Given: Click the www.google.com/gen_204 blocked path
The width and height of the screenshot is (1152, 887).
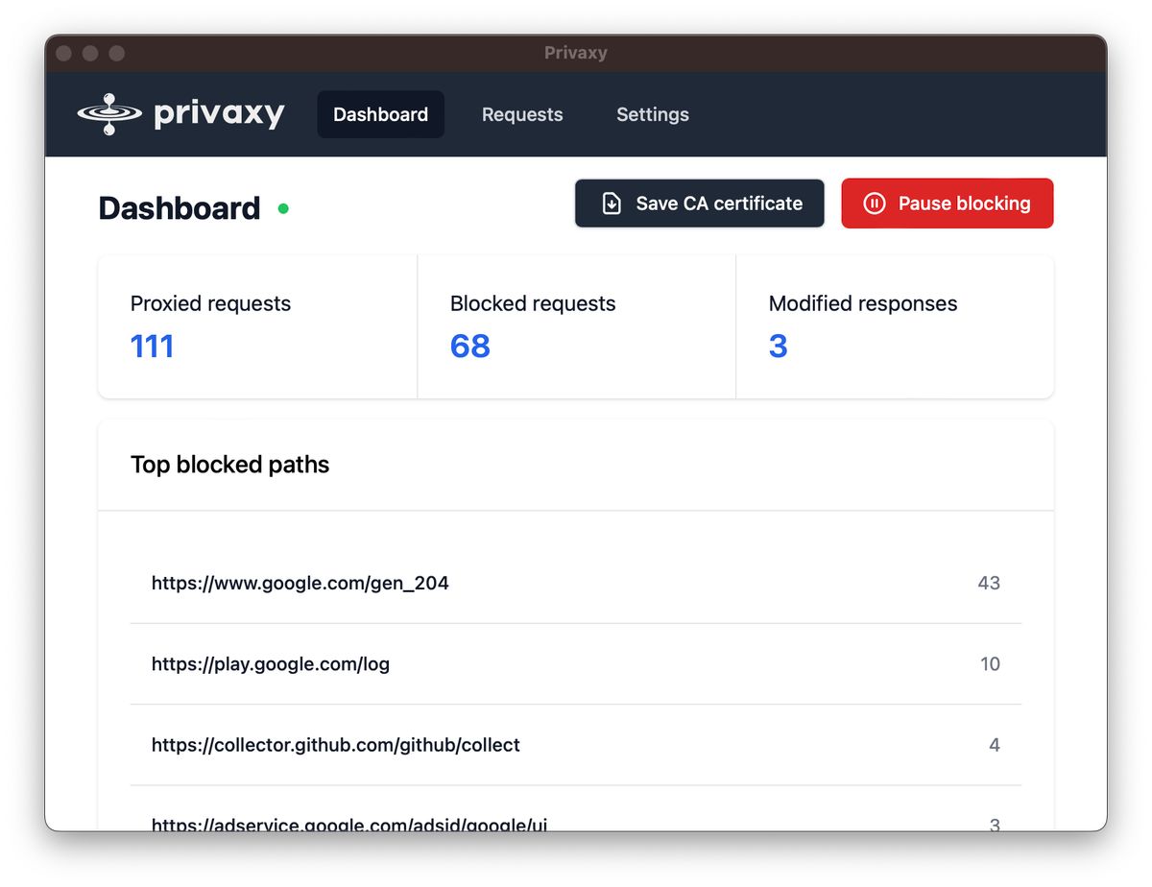Looking at the screenshot, I should 300,583.
